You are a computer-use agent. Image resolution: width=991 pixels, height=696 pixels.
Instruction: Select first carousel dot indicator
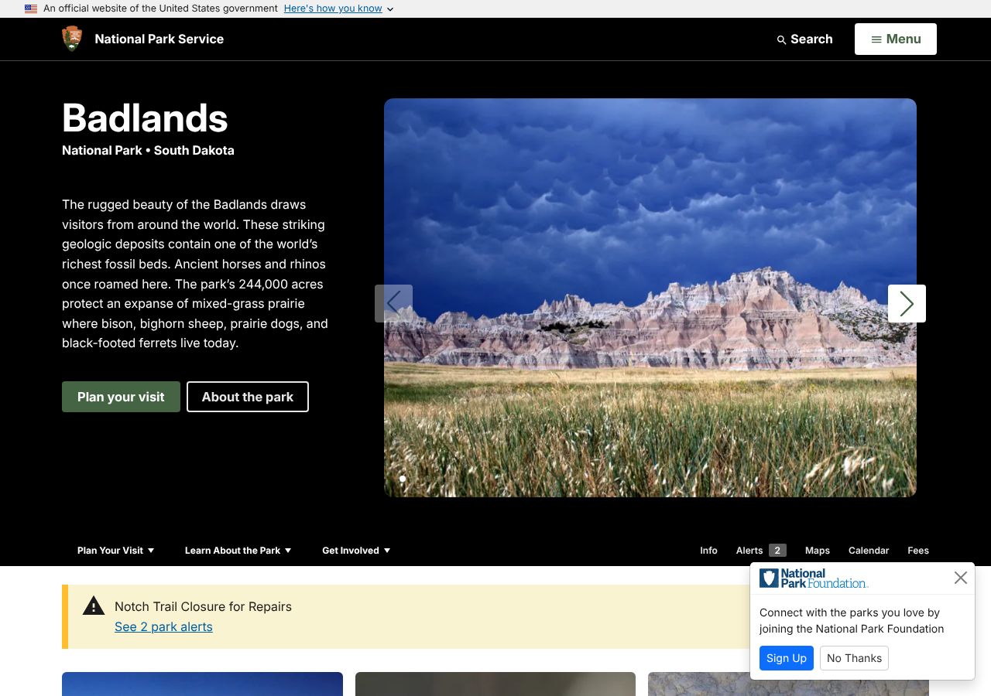pos(403,479)
